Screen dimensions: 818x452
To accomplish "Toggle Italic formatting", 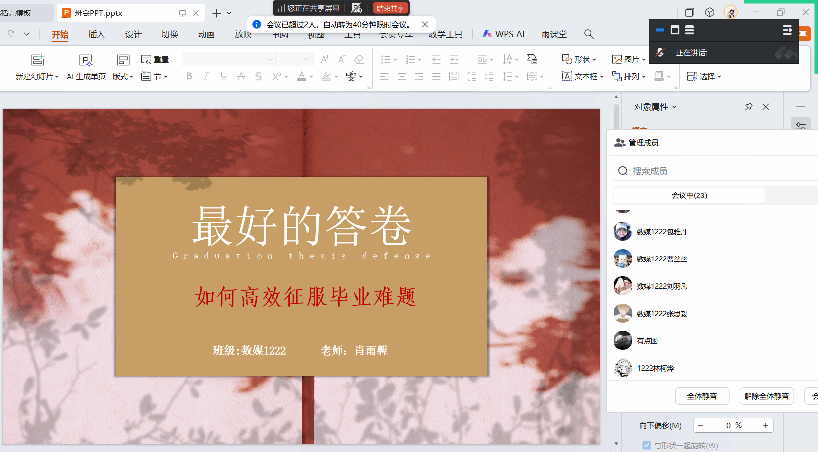I will (206, 76).
